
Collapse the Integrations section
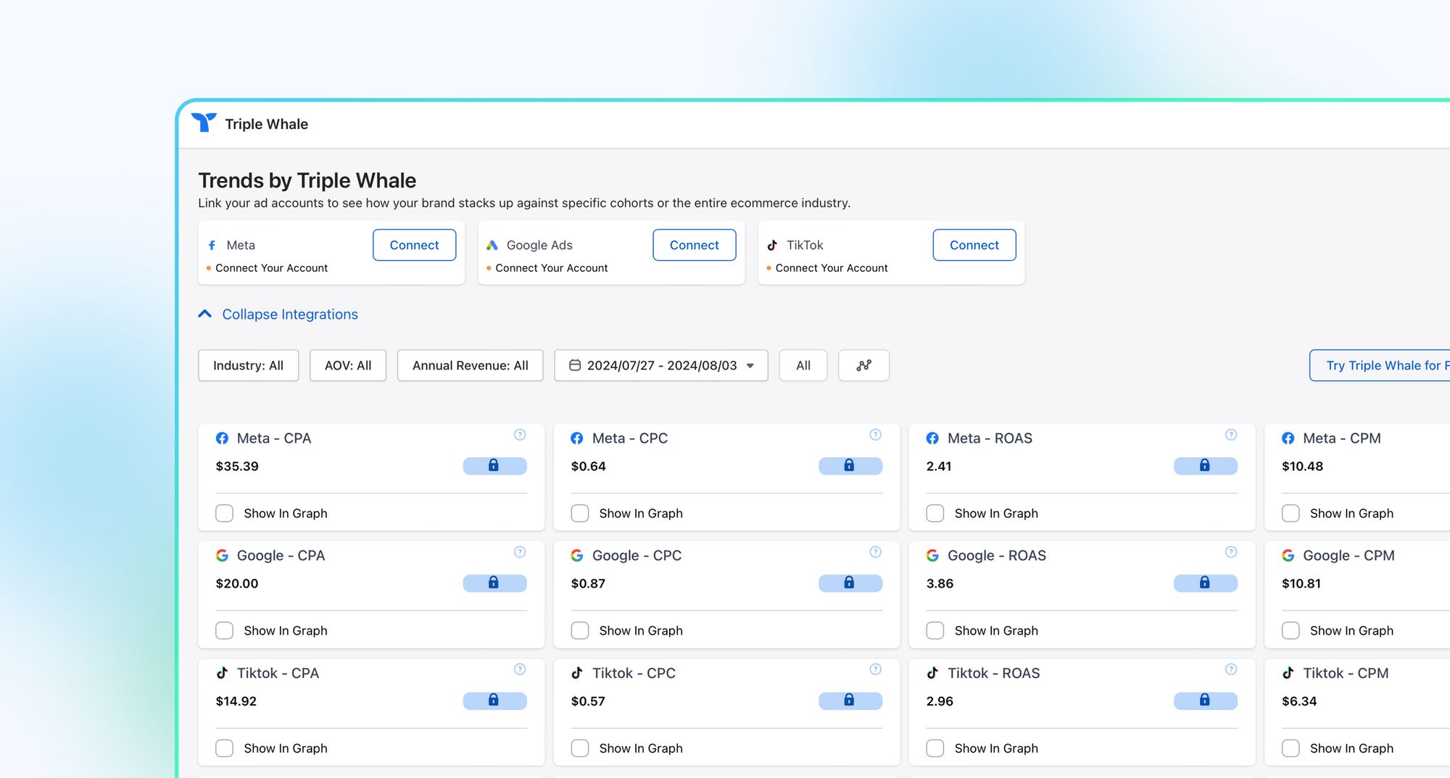[x=278, y=314]
